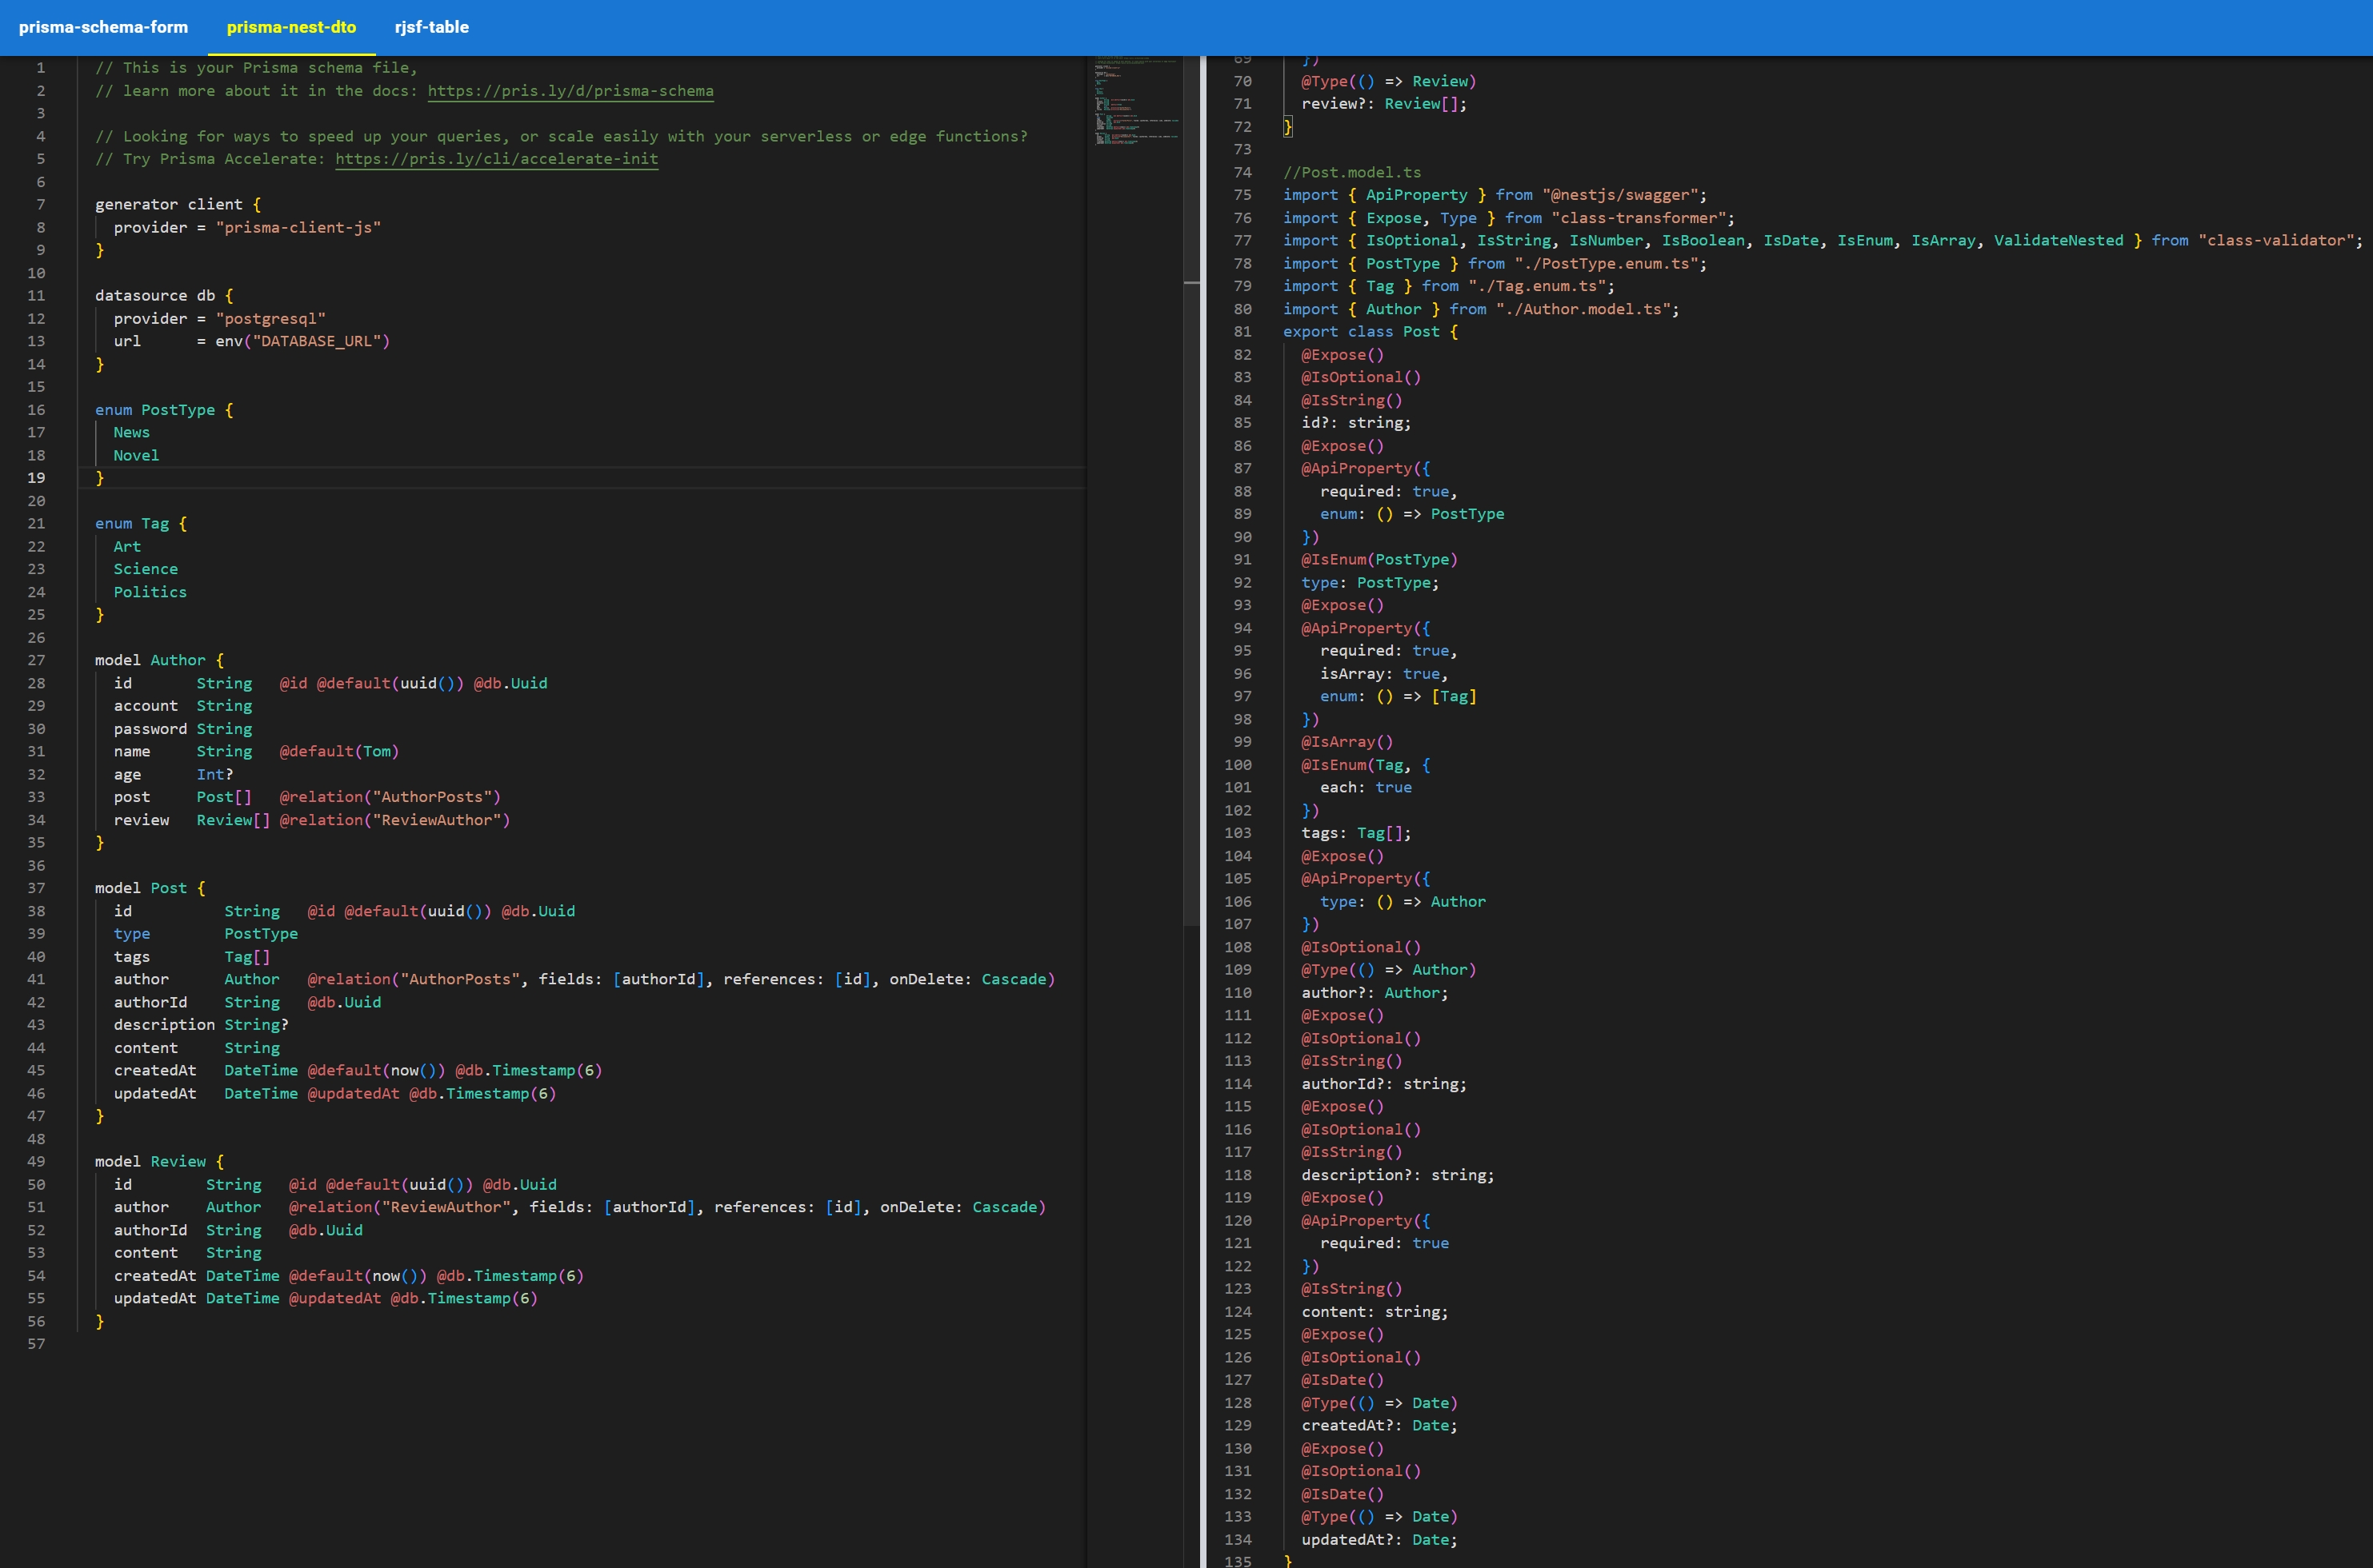This screenshot has height=1568, width=2373.
Task: Click the divider between the two editors
Action: (1203, 800)
